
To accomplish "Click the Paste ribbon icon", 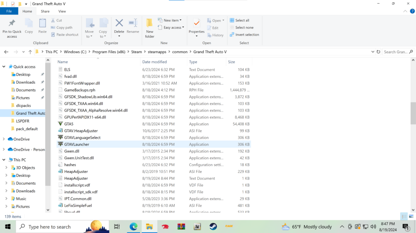I will (x=42, y=23).
